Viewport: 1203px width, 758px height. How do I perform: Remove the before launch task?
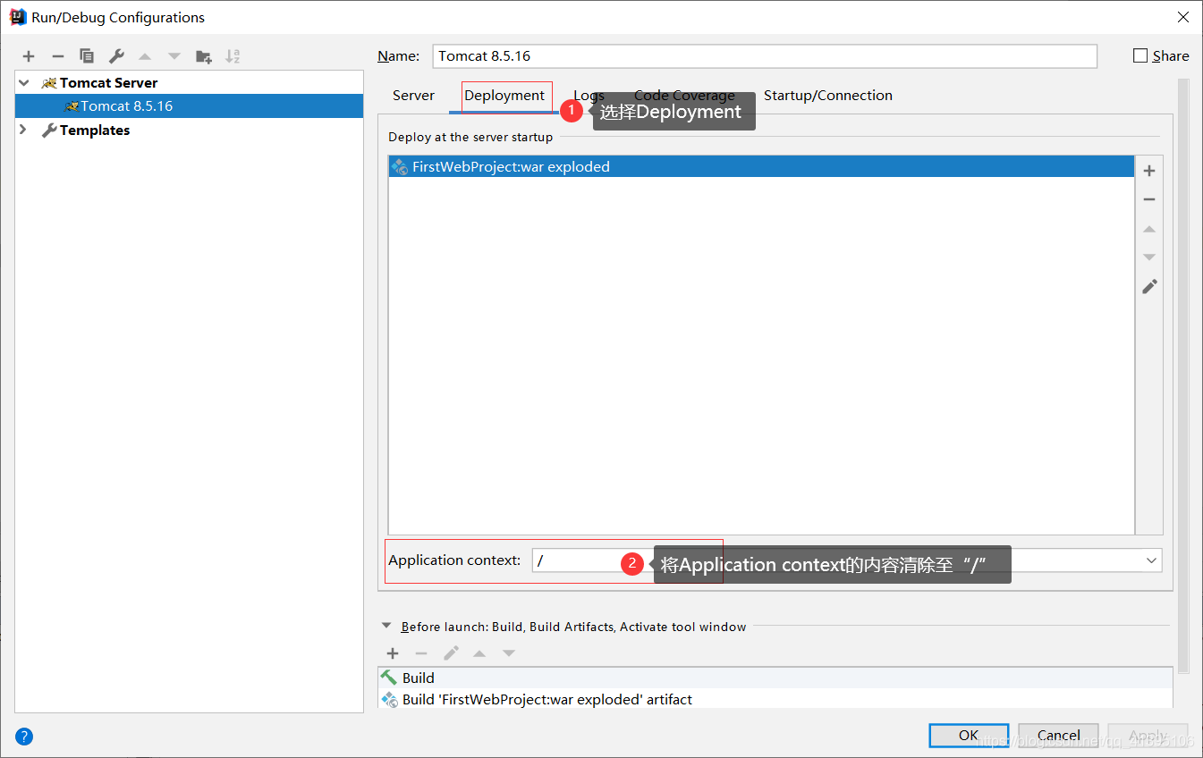coord(421,653)
